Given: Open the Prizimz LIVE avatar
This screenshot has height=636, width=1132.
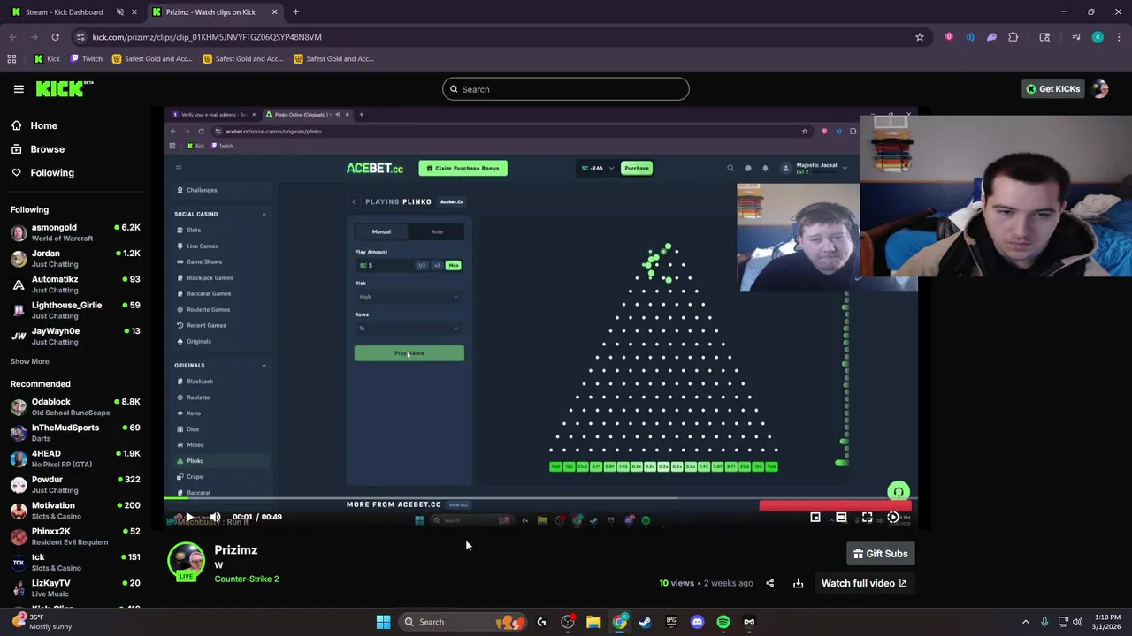Looking at the screenshot, I should [x=186, y=563].
